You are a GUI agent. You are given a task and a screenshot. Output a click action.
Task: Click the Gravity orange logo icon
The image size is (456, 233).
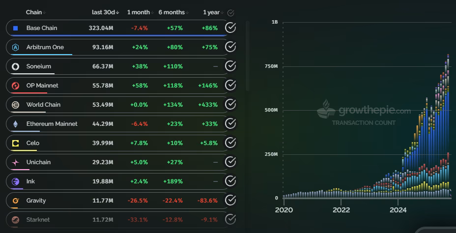tap(15, 201)
